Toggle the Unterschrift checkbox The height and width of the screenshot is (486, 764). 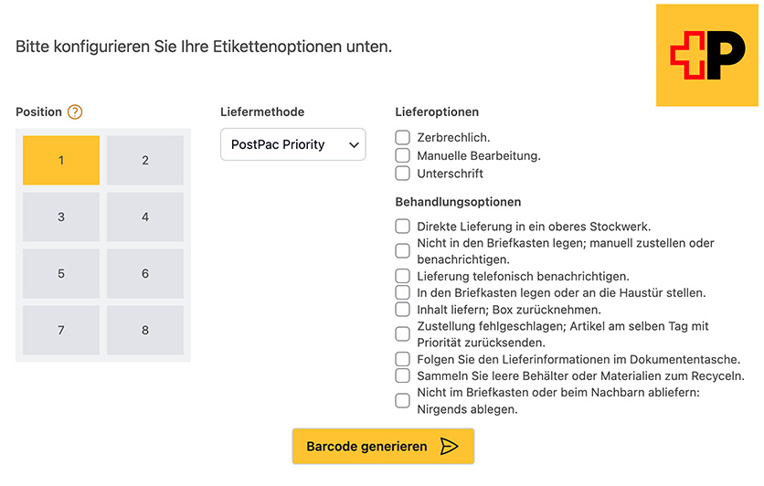click(x=402, y=173)
